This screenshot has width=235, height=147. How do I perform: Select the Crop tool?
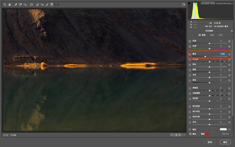(x=31, y=5)
